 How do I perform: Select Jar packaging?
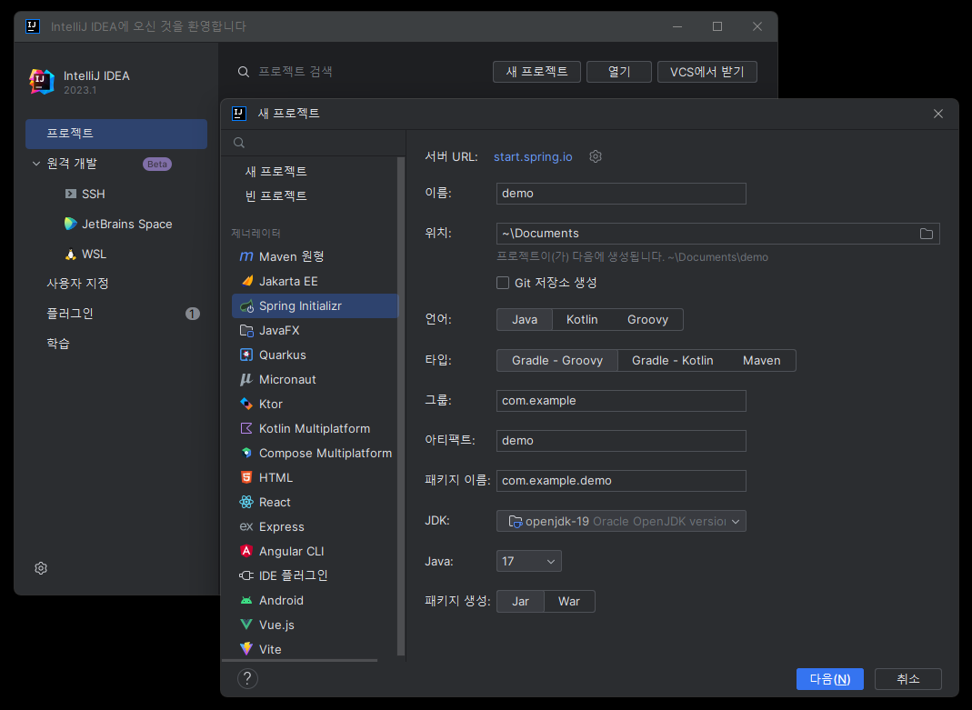pos(521,602)
